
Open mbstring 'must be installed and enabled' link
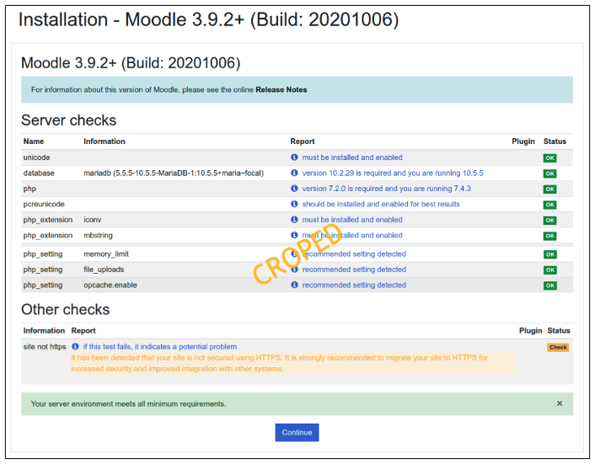pyautogui.click(x=352, y=235)
